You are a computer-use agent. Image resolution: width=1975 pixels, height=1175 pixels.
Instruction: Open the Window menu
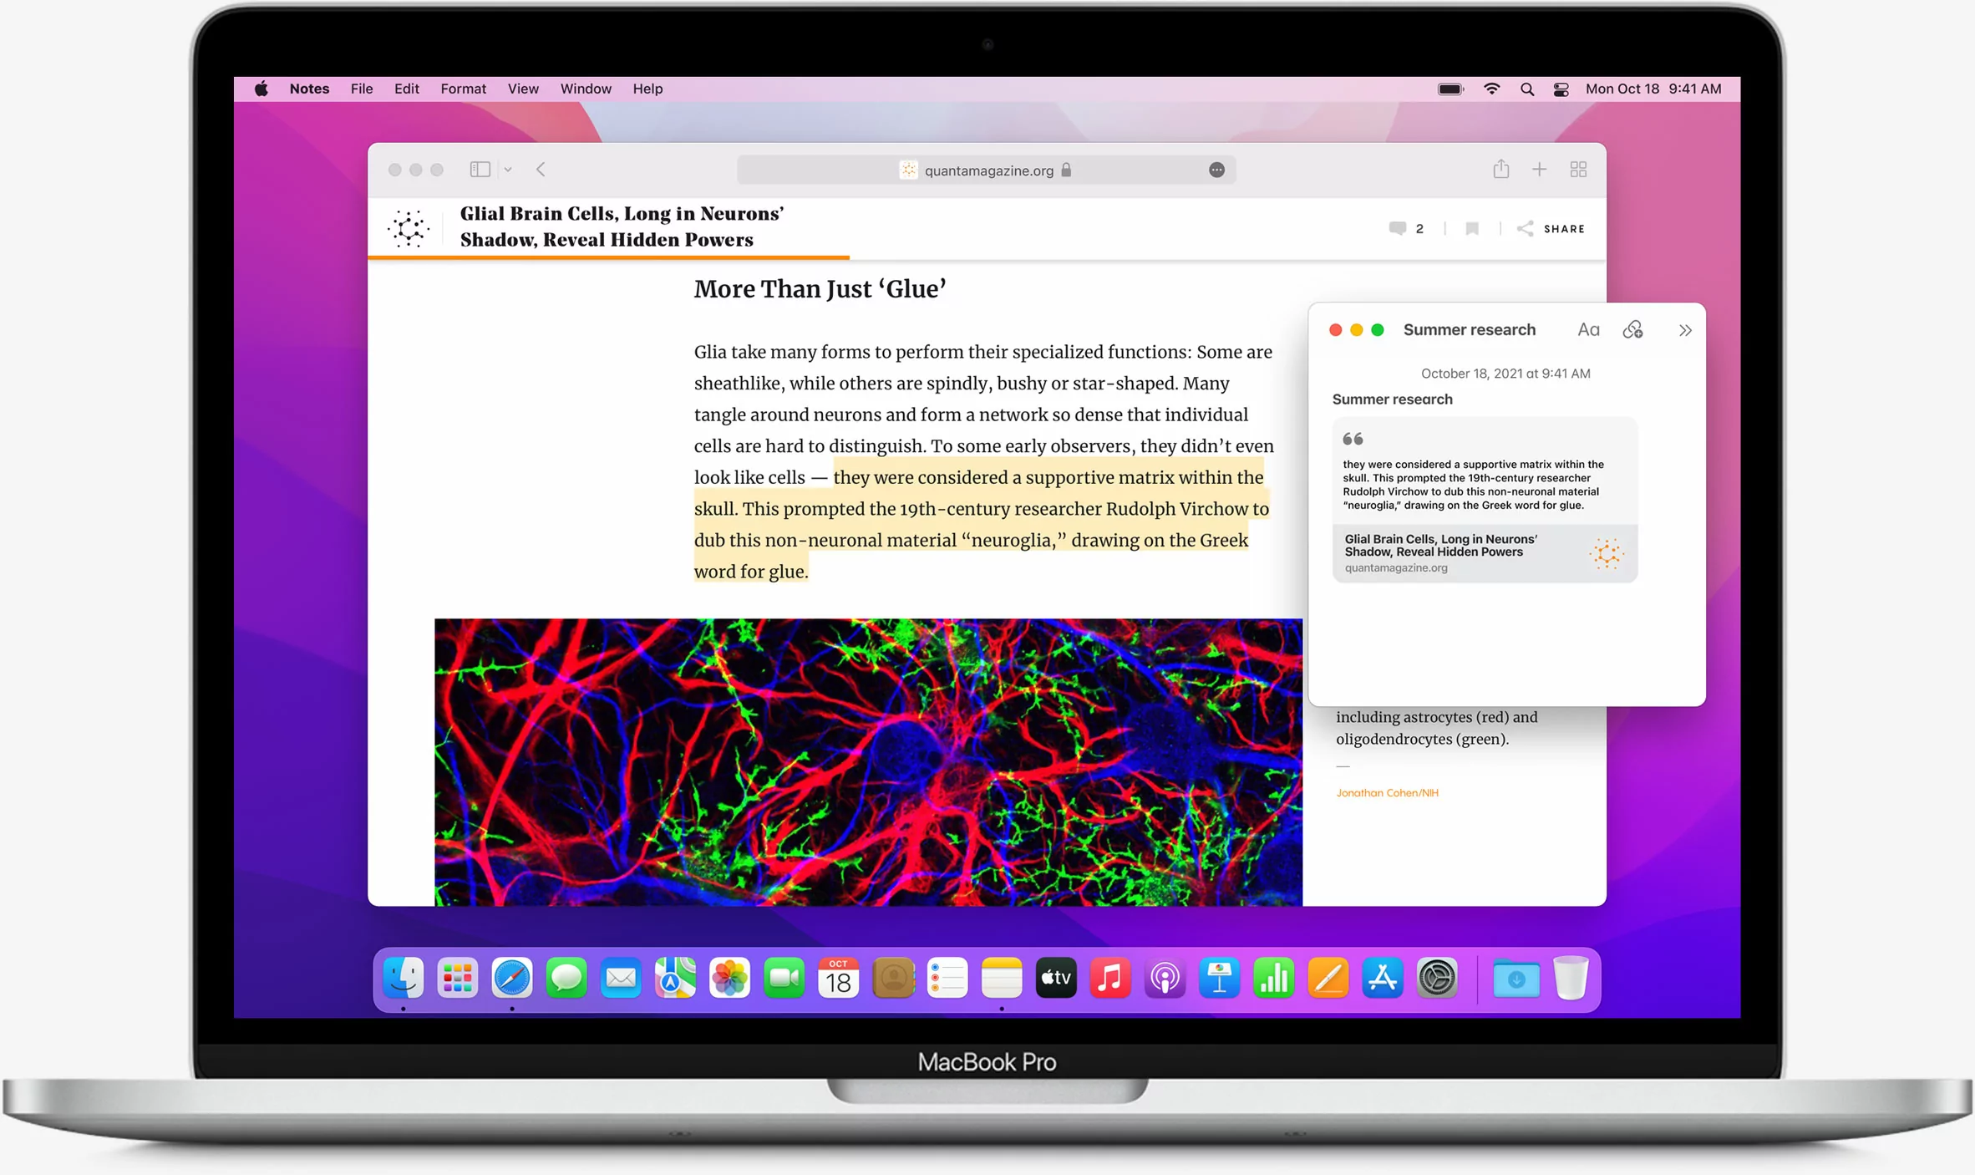click(x=586, y=89)
